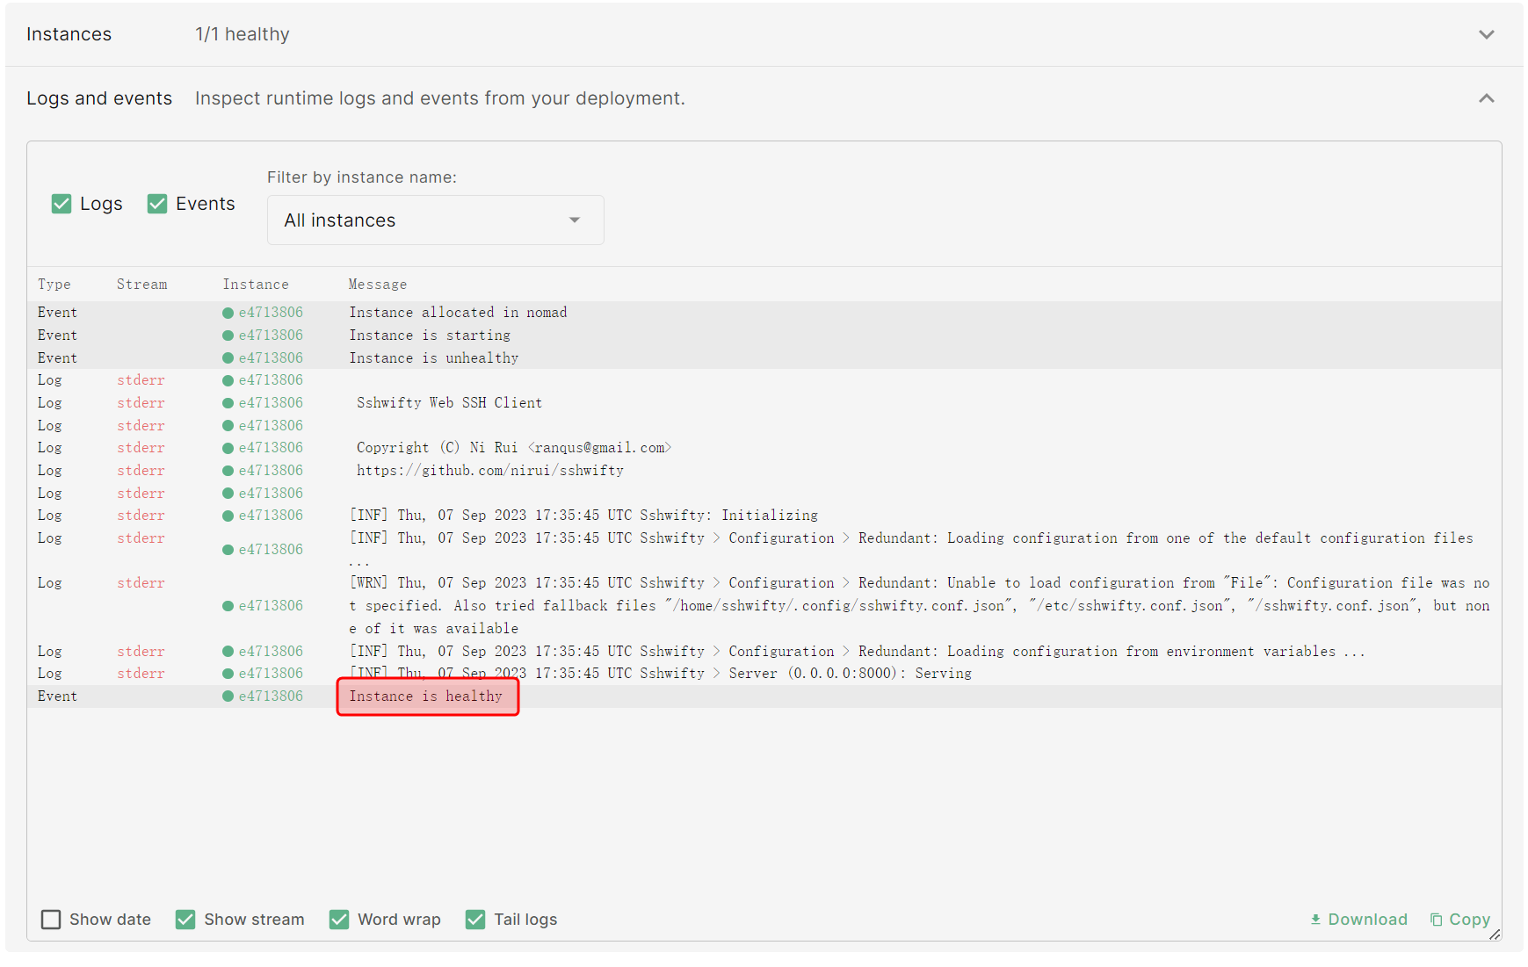1528x967 pixels.
Task: Enable the Show date checkbox
Action: (x=52, y=920)
